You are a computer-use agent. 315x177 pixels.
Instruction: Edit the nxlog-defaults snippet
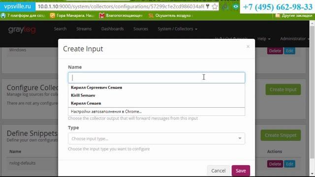pyautogui.click(x=289, y=164)
